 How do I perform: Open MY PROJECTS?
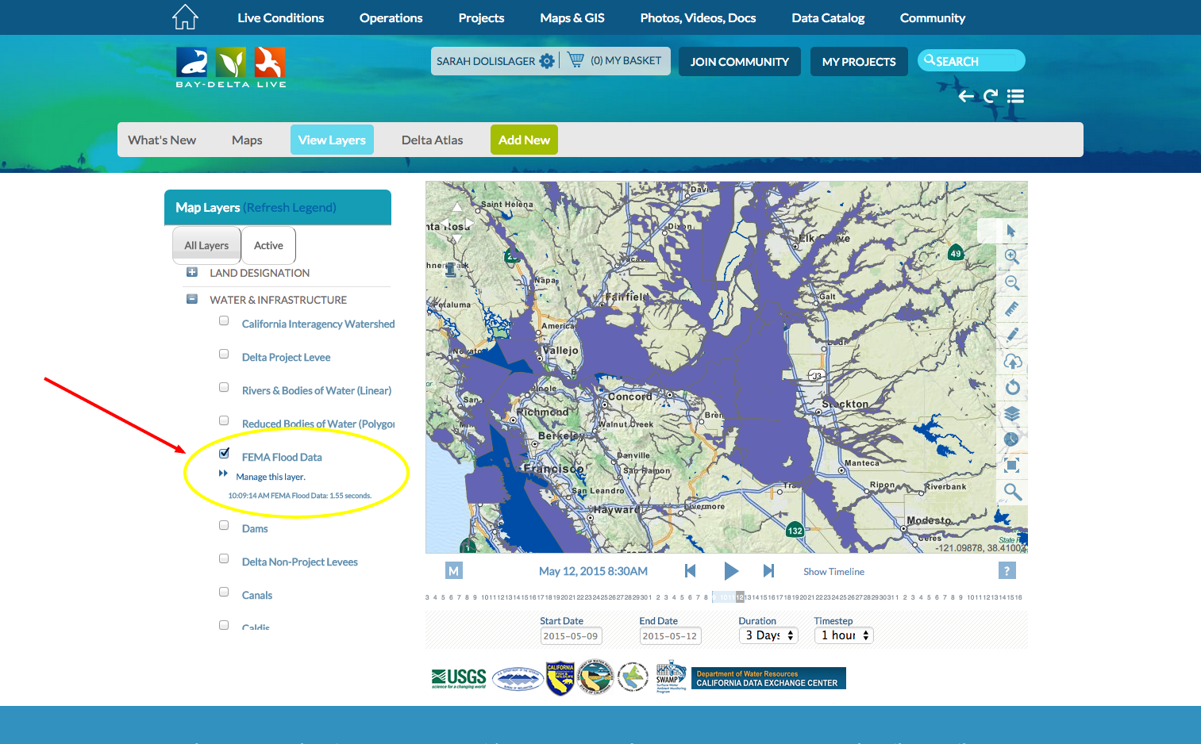[x=859, y=61]
